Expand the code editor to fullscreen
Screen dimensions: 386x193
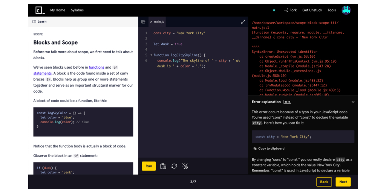(x=243, y=22)
